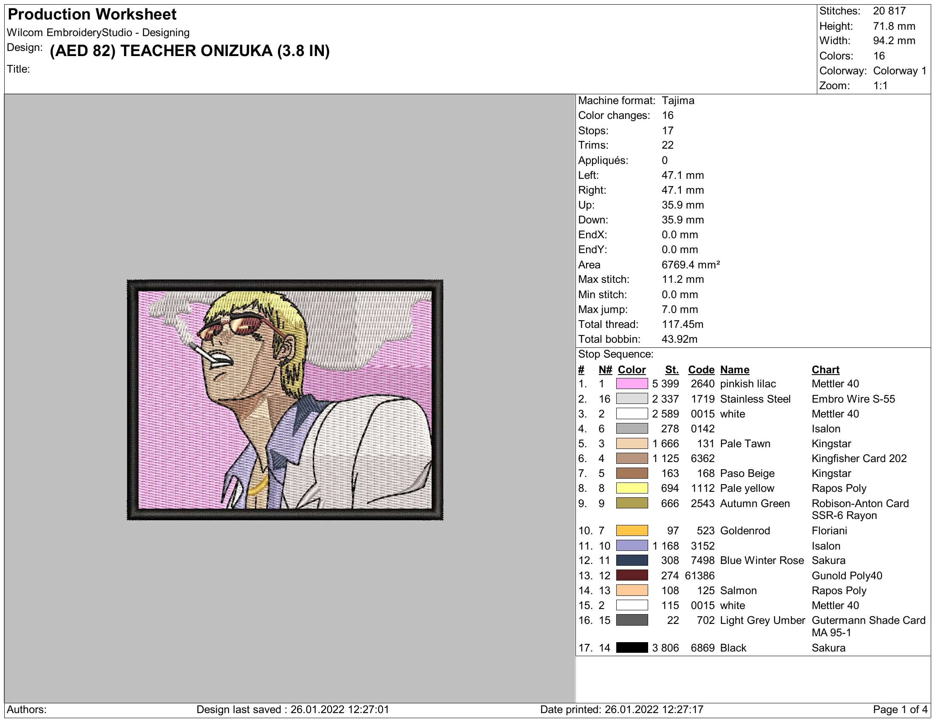Viewport: 935px width, 722px height.
Task: Click the thread code 7498
Action: coord(703,560)
